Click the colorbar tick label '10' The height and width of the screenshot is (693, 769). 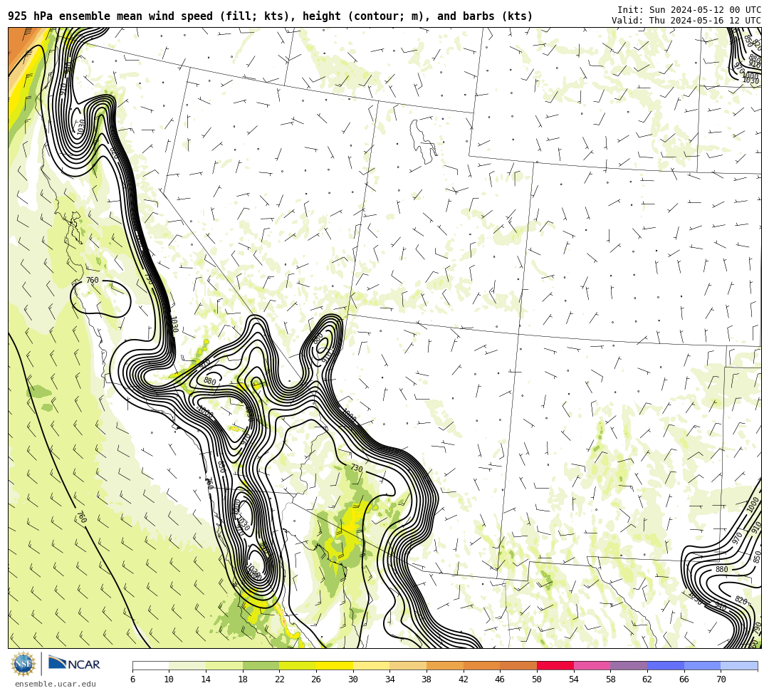tap(169, 679)
